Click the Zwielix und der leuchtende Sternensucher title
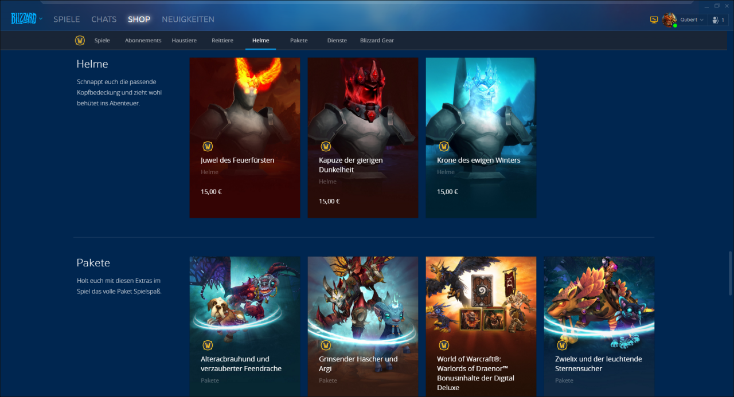 point(598,364)
